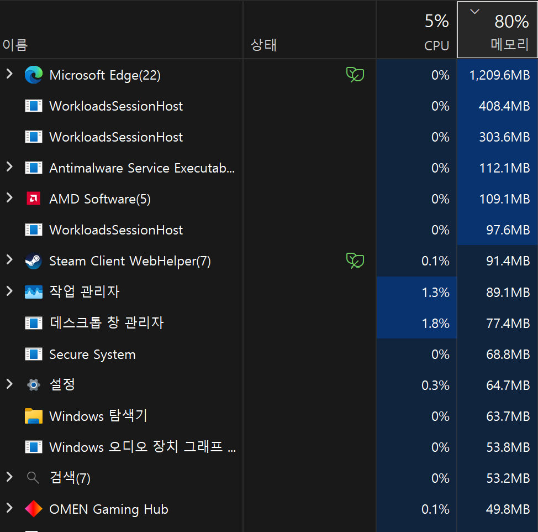538x532 pixels.
Task: Expand the Antimalware Service Executable row
Action: click(9, 166)
